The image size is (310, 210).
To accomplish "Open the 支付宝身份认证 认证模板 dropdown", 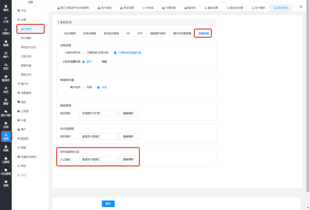I will coord(99,159).
